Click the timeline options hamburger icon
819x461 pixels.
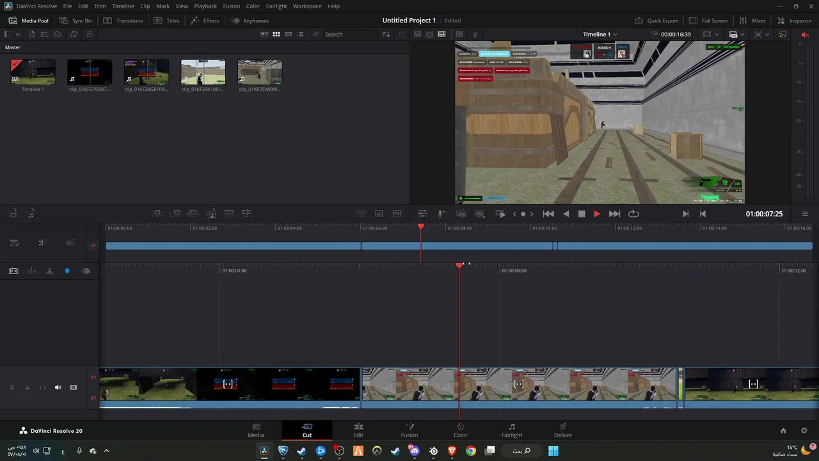[x=805, y=214]
